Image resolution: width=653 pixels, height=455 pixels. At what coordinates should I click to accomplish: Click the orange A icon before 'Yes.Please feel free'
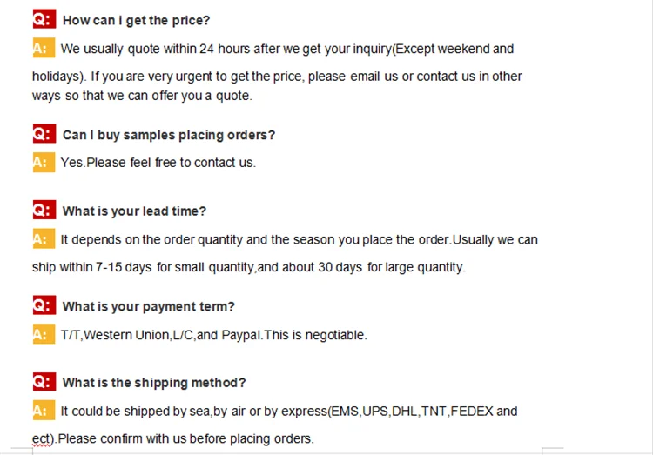point(43,162)
